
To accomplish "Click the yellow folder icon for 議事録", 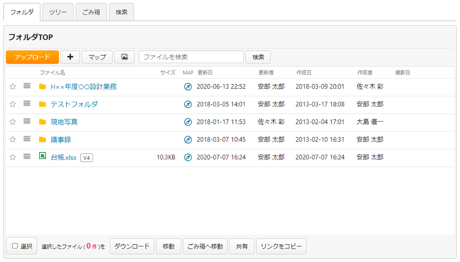I will [42, 140].
